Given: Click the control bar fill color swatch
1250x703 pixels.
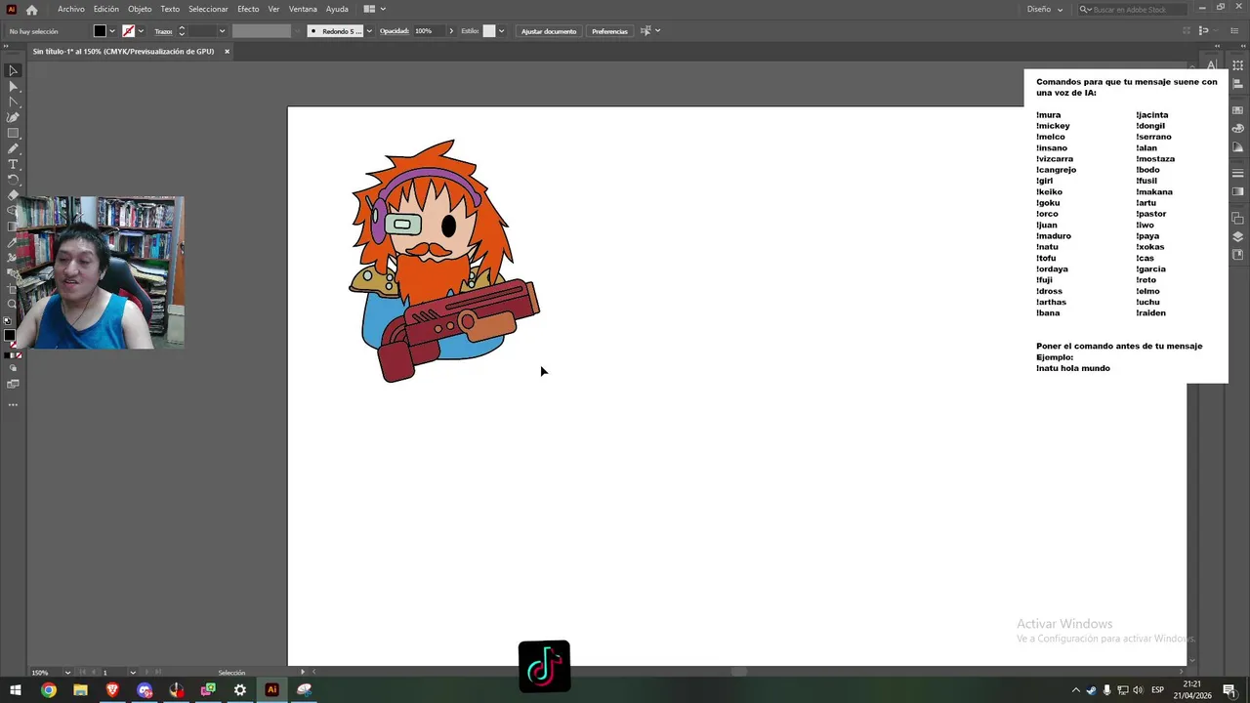Looking at the screenshot, I should (100, 31).
